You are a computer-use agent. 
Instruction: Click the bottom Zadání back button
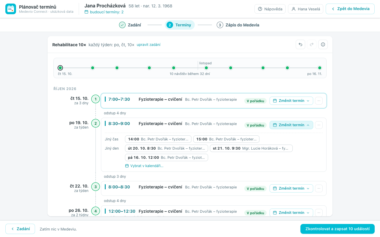click(x=20, y=229)
